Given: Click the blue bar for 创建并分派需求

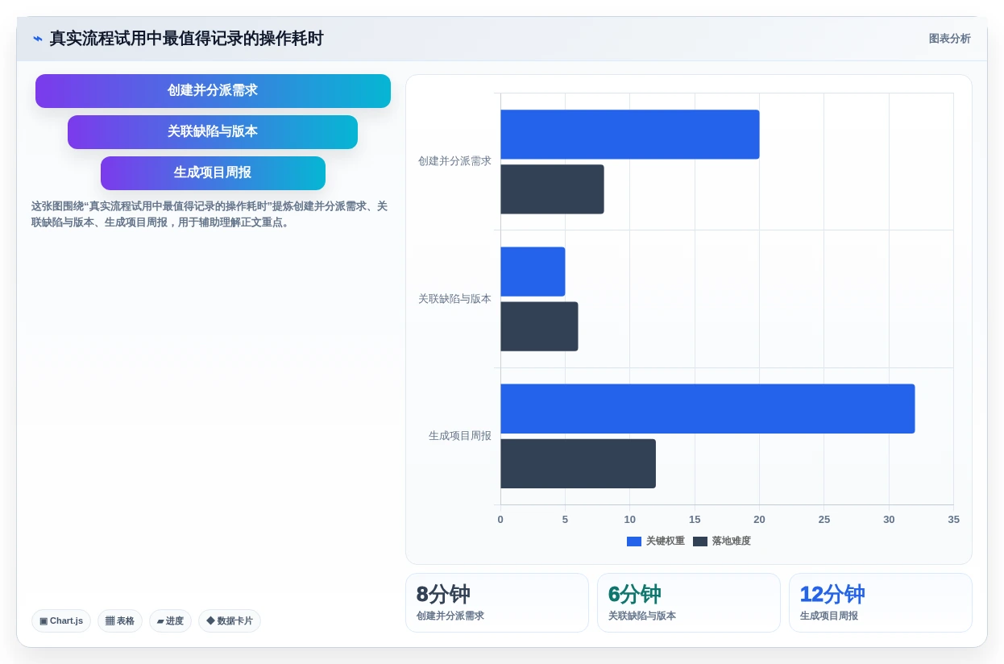Looking at the screenshot, I should click(x=630, y=135).
